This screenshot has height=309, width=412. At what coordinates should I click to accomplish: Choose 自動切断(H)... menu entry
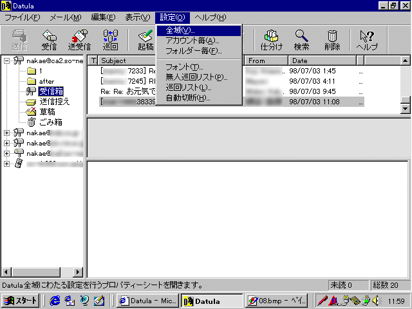point(199,98)
